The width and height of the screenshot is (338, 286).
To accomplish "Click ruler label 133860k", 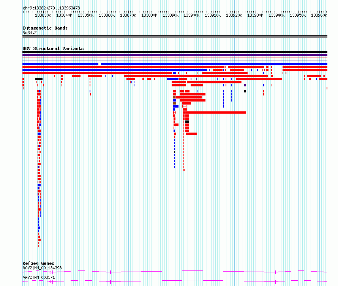I will (x=107, y=15).
